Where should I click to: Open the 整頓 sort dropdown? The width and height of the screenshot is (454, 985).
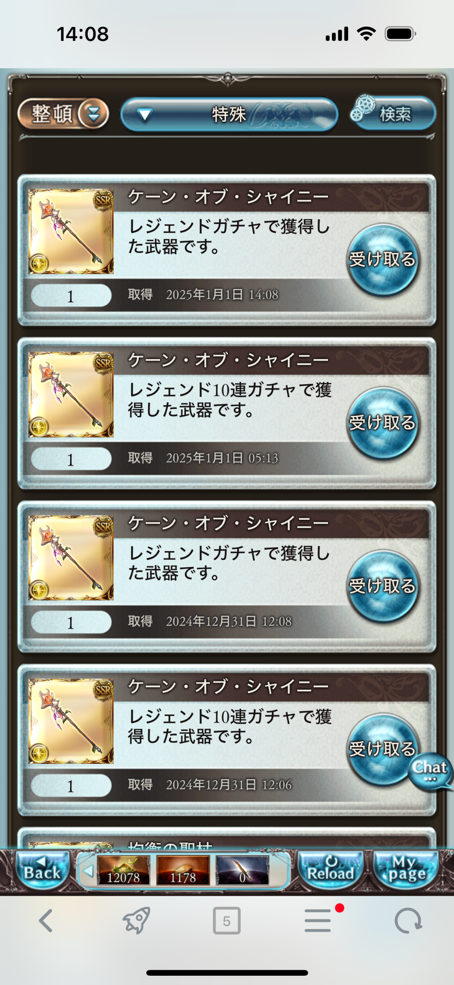[x=63, y=114]
